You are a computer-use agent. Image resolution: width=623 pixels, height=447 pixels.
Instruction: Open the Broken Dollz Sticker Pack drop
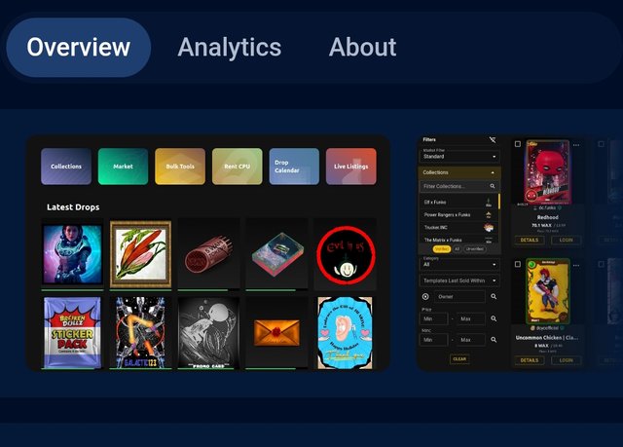72,332
